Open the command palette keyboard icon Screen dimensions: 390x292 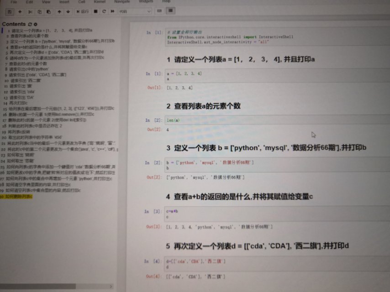(159, 11)
